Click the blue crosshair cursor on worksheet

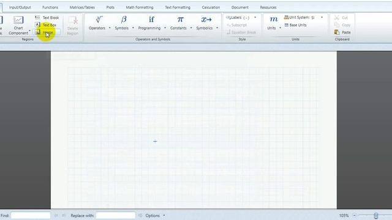coord(155,141)
